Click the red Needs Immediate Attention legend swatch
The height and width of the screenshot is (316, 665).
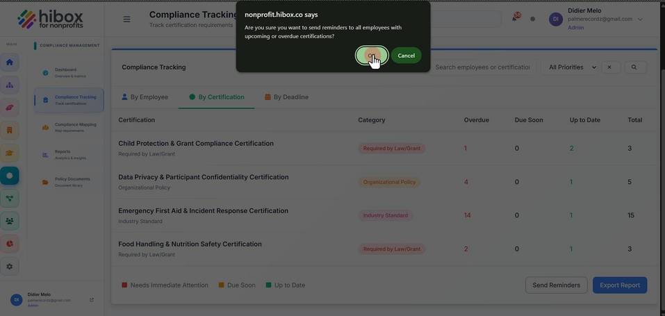124,285
